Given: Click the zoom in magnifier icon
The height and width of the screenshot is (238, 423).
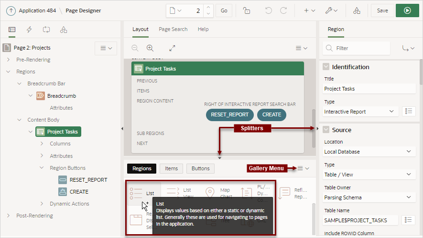Looking at the screenshot, I should [150, 48].
